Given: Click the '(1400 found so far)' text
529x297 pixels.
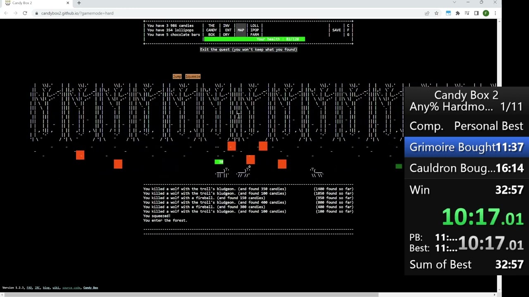Looking at the screenshot, I should point(334,189).
